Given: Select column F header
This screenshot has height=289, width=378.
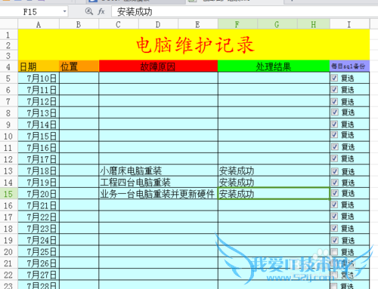Looking at the screenshot, I should (x=237, y=24).
